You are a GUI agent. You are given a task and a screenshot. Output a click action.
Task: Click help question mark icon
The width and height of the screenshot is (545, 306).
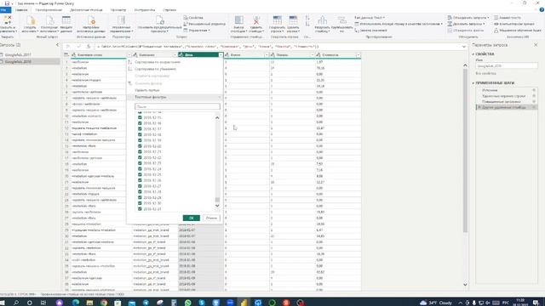point(542,9)
